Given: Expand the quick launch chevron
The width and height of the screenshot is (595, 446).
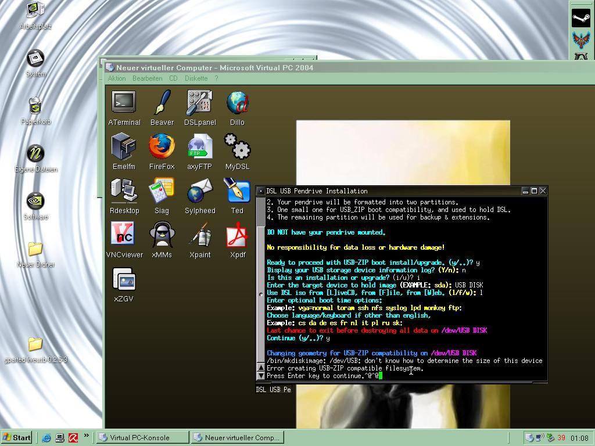Looking at the screenshot, I should click(x=87, y=436).
